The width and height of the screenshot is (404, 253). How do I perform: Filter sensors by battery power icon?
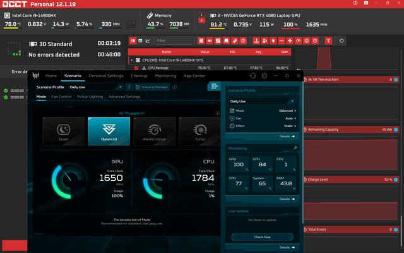[x=264, y=40]
